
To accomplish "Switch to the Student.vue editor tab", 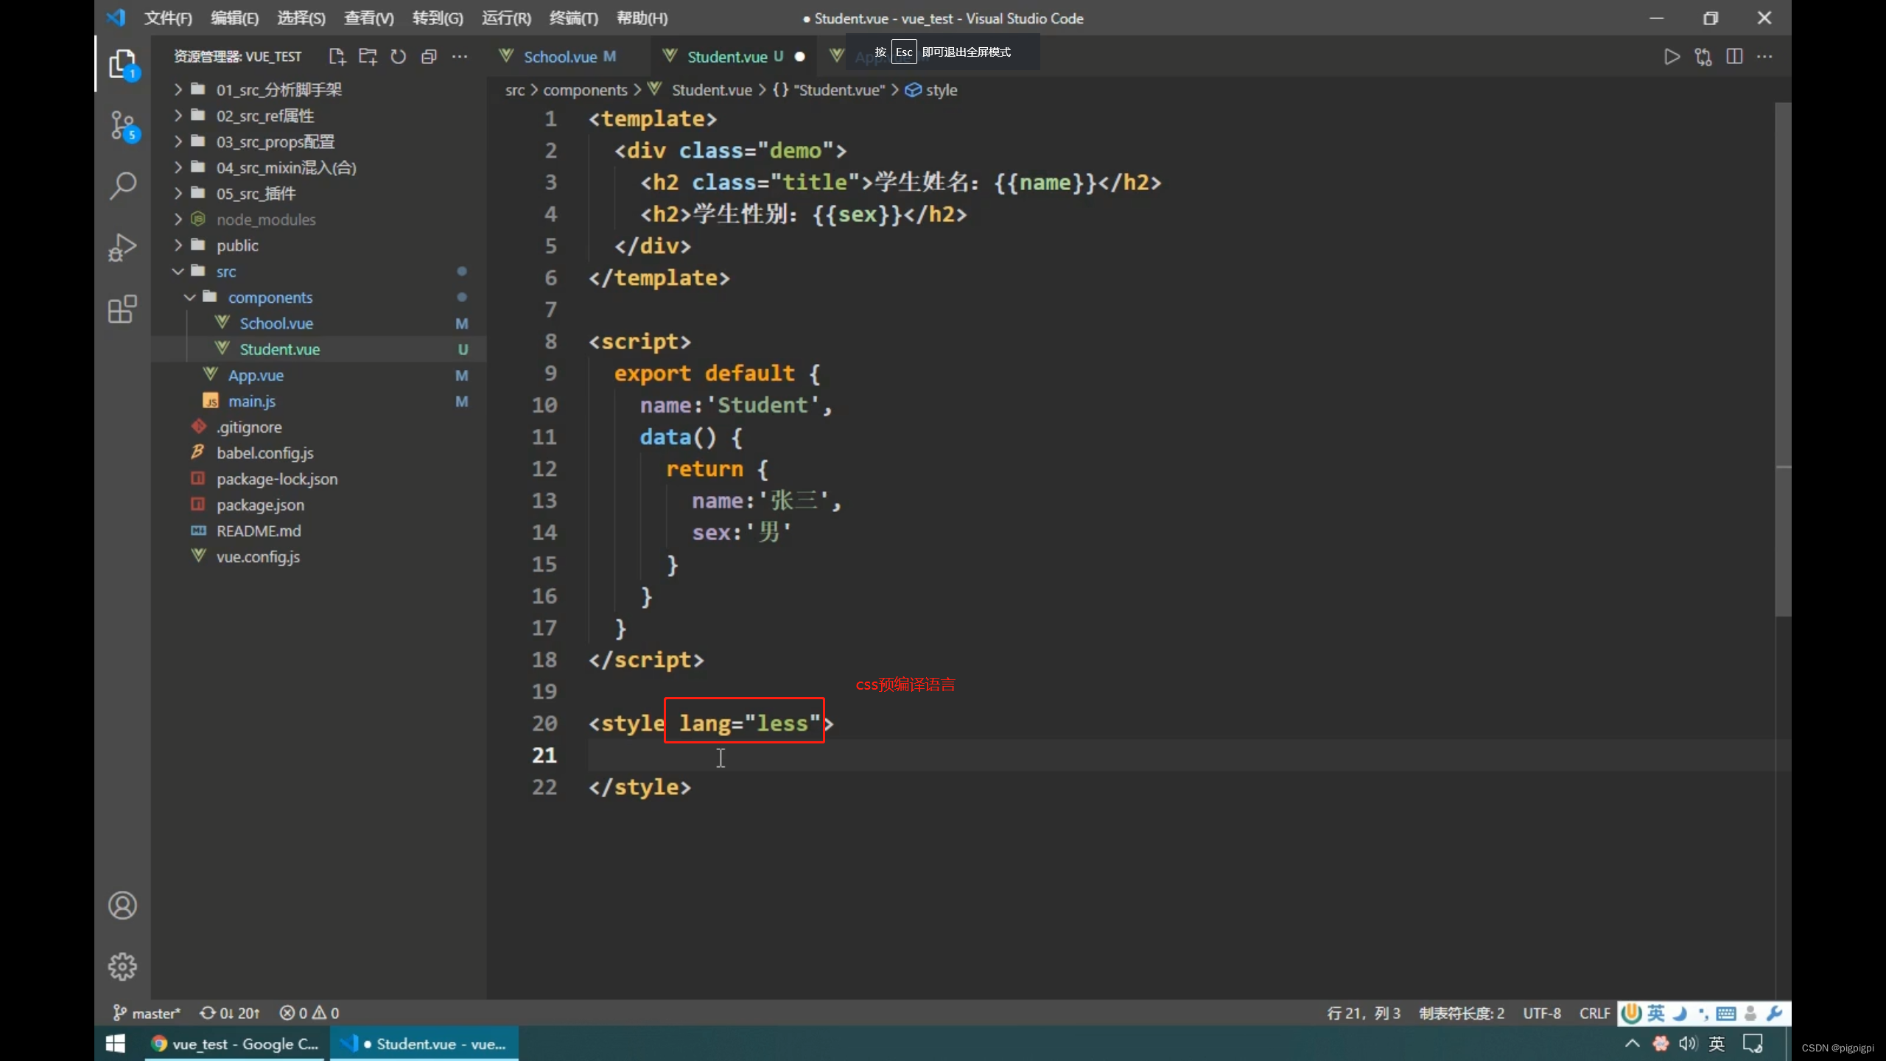I will 735,57.
